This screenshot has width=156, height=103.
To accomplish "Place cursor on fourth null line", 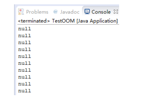I will coord(25,49).
